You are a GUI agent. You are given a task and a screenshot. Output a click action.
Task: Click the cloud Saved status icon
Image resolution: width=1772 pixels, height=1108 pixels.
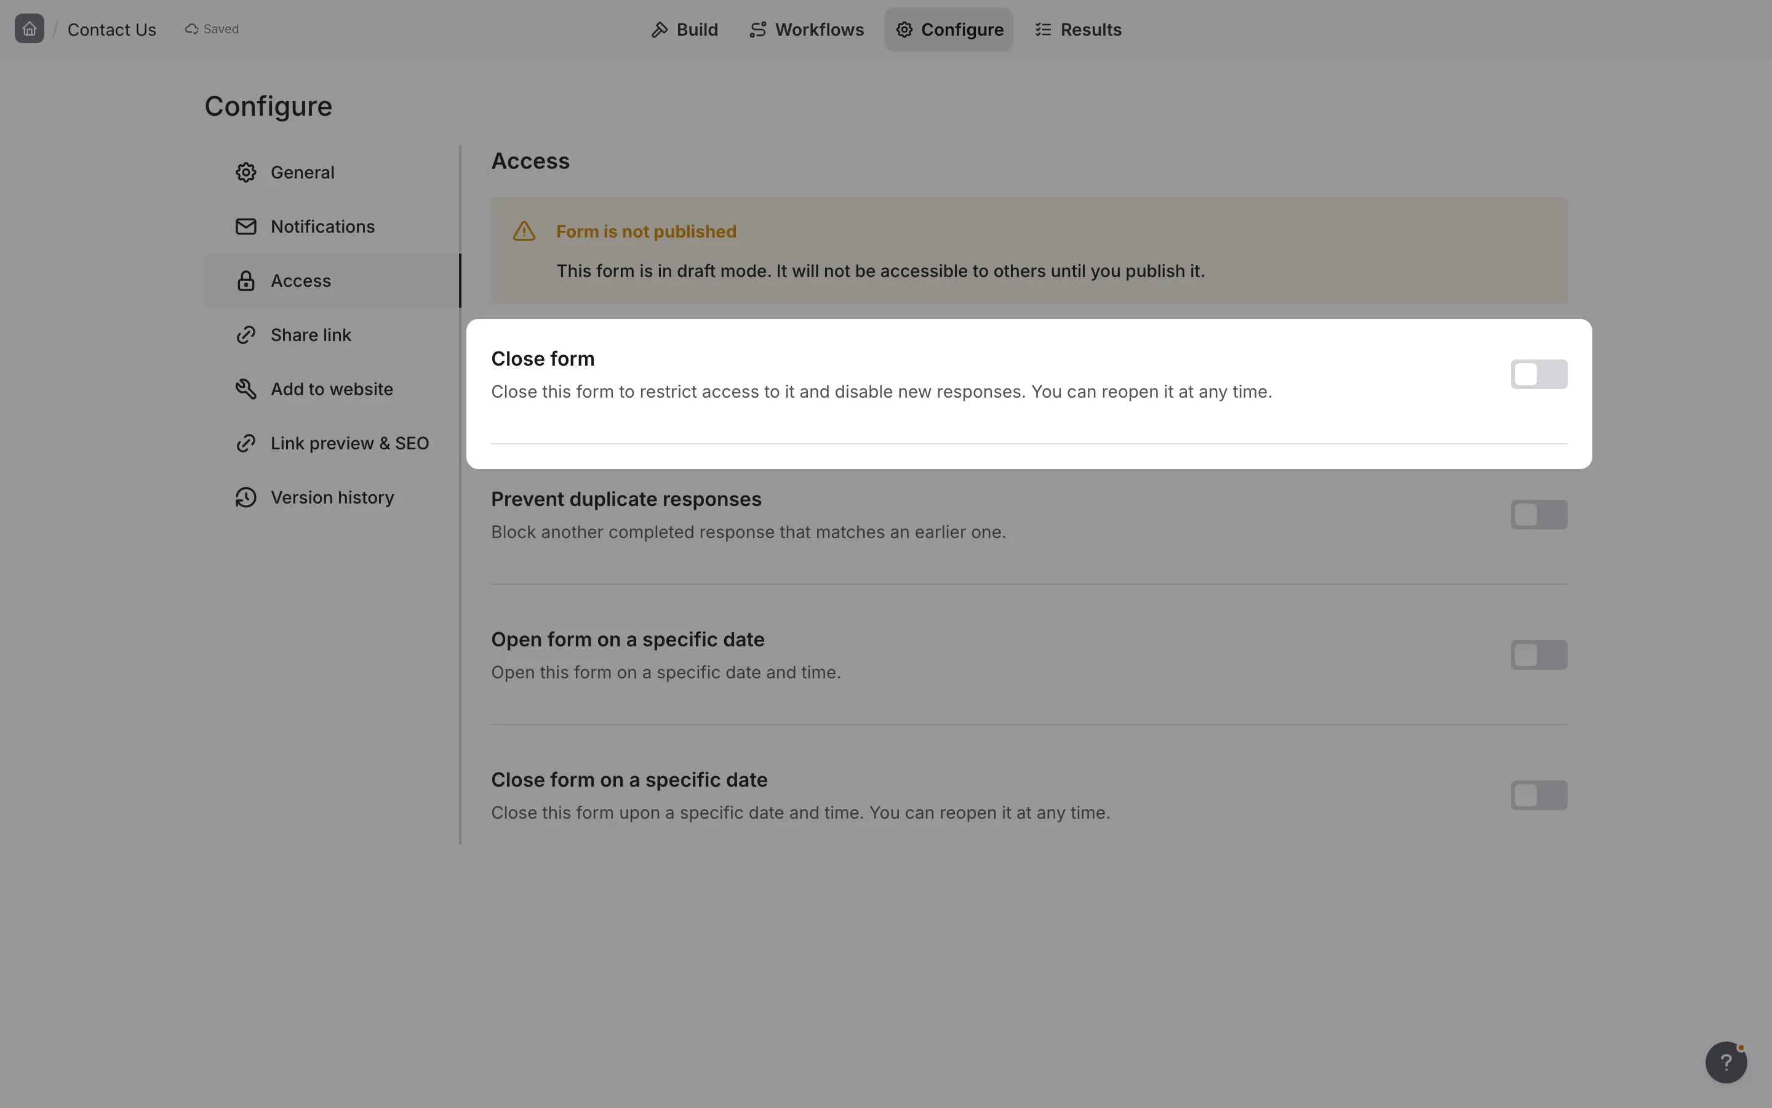[192, 28]
